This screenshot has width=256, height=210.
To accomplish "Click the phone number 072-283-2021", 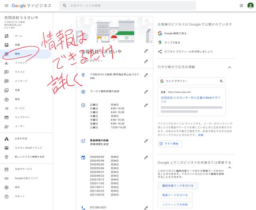I will (98, 208).
